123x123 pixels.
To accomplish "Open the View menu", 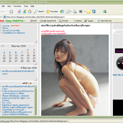I will click(x=9, y=6).
